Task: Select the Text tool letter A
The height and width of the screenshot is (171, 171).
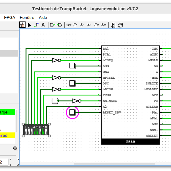Action: point(43,25)
